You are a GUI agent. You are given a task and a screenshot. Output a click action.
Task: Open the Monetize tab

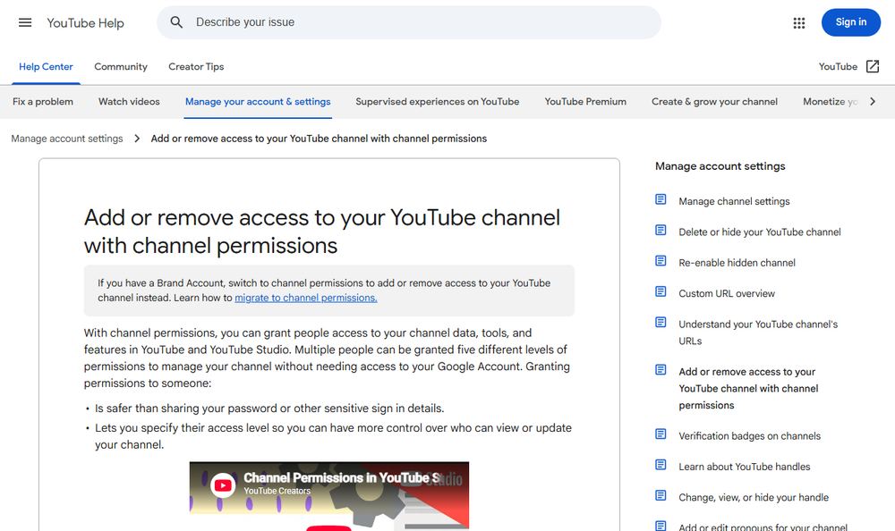click(x=830, y=102)
